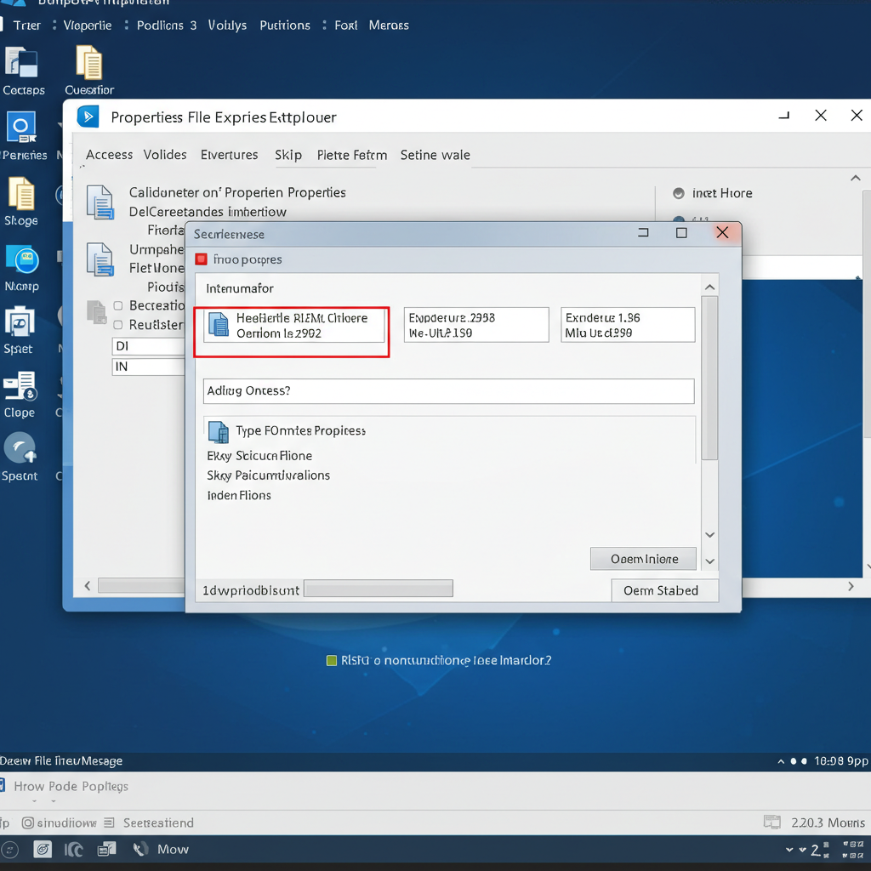Open the taskbar dropdown arrow near the clock

pos(788,848)
